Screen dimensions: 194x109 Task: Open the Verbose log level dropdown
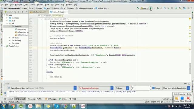point(128,88)
